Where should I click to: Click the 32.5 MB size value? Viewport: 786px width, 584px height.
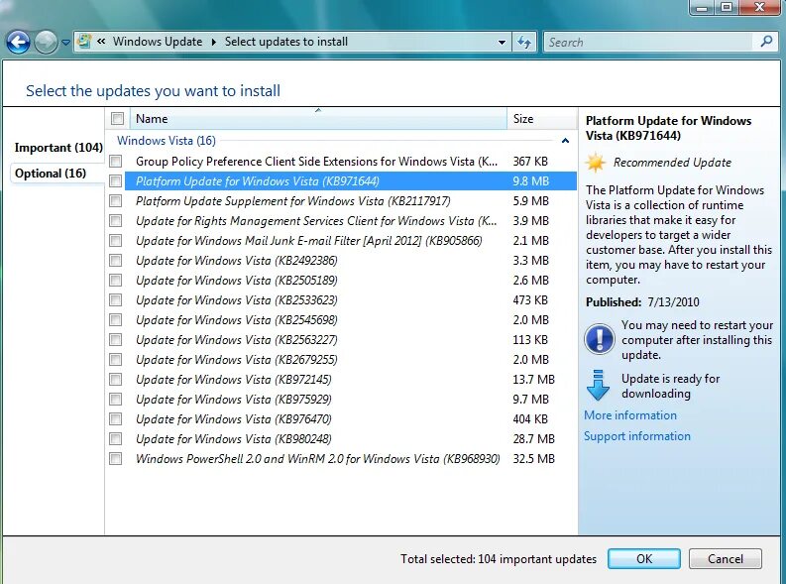pyautogui.click(x=533, y=459)
